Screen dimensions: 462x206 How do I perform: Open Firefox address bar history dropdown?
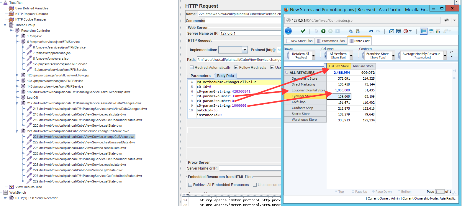pyautogui.click(x=454, y=21)
